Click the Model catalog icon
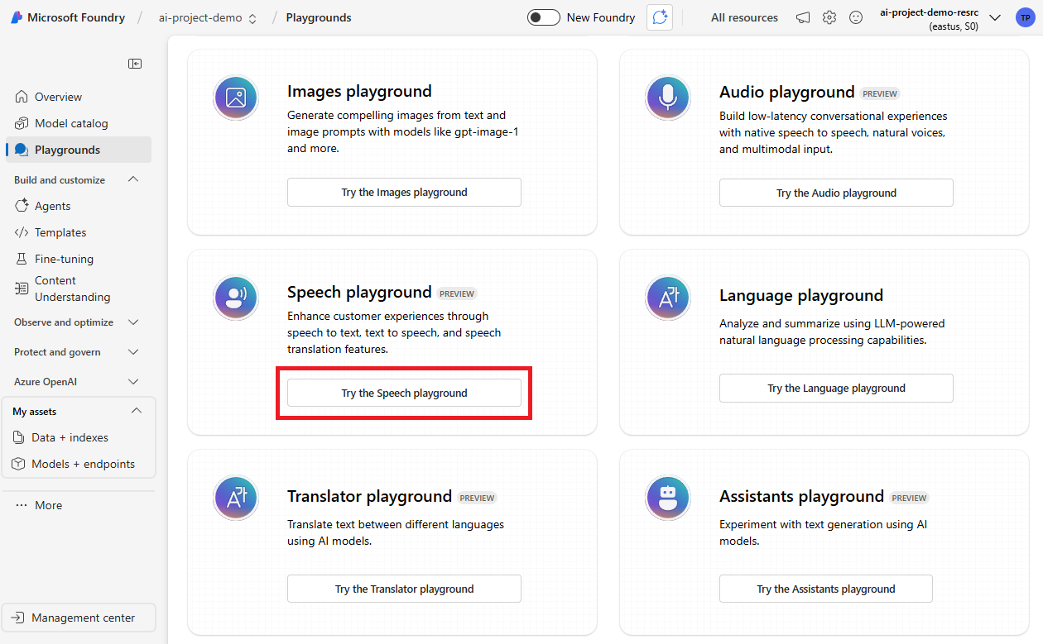 pos(22,123)
